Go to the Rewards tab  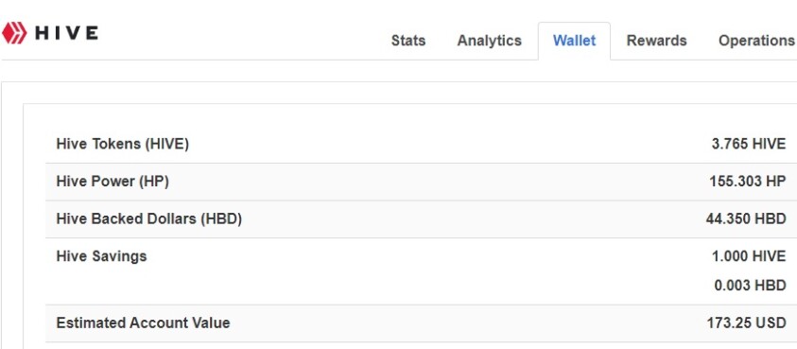pyautogui.click(x=656, y=41)
